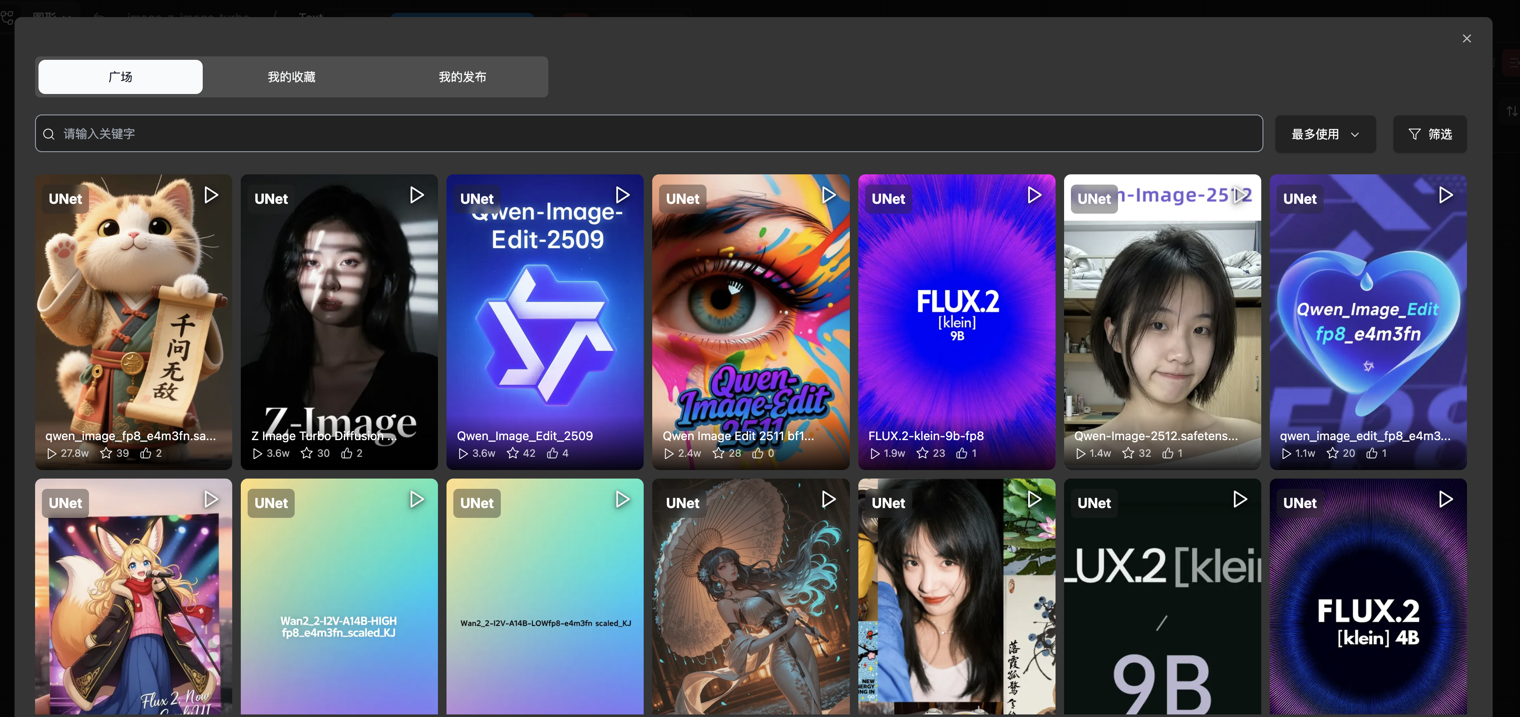Image resolution: width=1520 pixels, height=717 pixels.
Task: Click the search magnifier icon
Action: coord(49,134)
